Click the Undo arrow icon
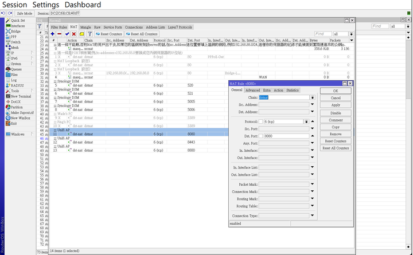Viewport: 413px width, 255px height. 3,13
